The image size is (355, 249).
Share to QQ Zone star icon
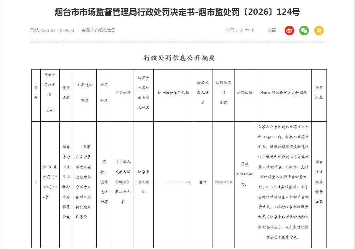319,30
